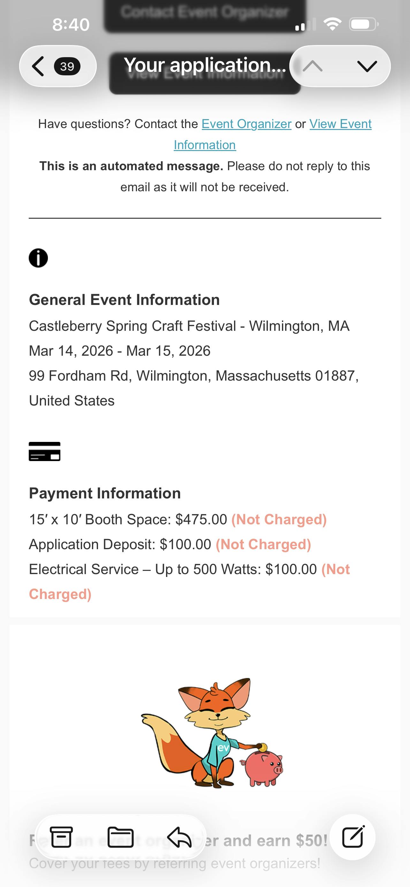The height and width of the screenshot is (887, 410).
Task: Tap the back arrow to inbox
Action: [x=38, y=66]
